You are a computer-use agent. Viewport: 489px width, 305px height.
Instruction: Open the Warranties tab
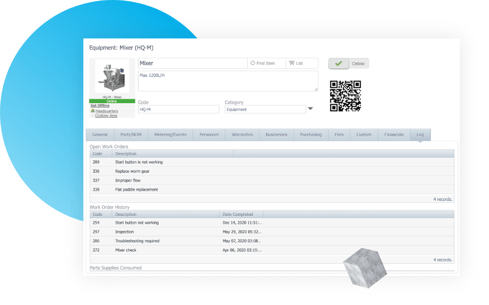pyautogui.click(x=242, y=134)
